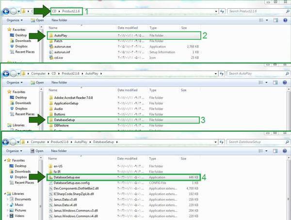Expand the Music library tree node
This screenshot has width=291, height=220.
pos(7,204)
